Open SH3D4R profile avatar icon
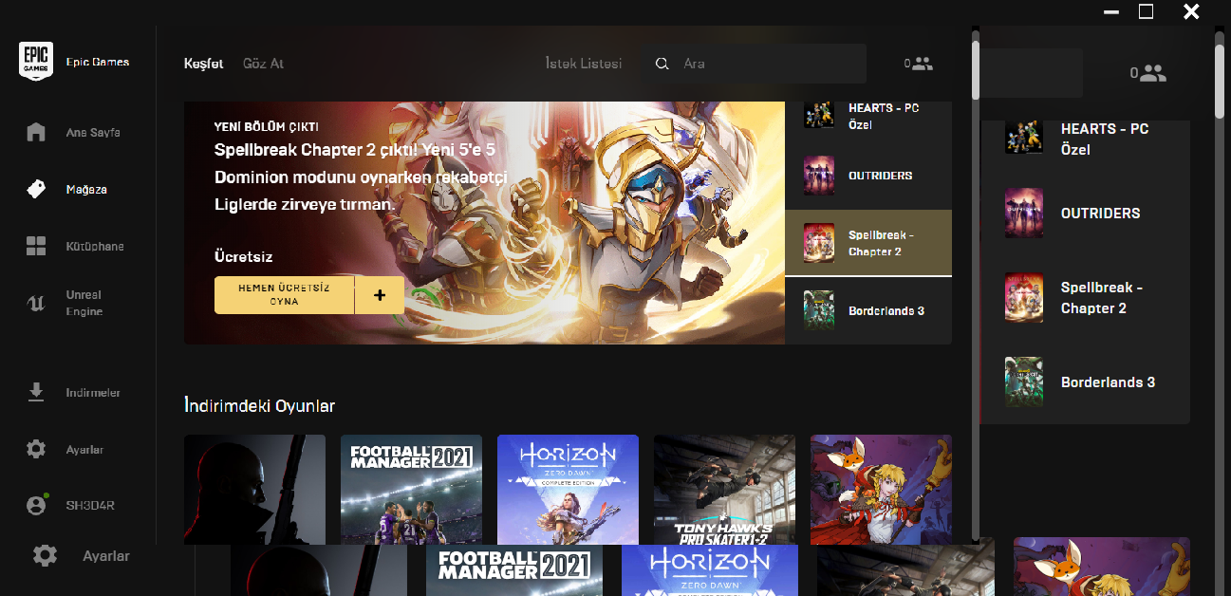The width and height of the screenshot is (1231, 596). (36, 506)
